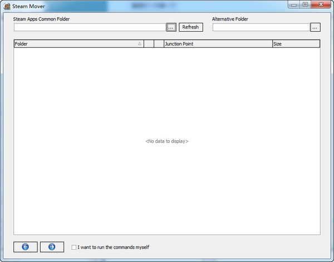The image size is (334, 262).
Task: Click the Refresh button
Action: click(191, 27)
